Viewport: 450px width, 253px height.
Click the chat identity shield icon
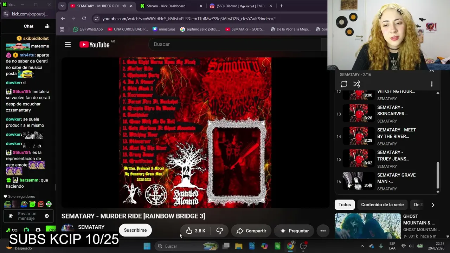11,216
